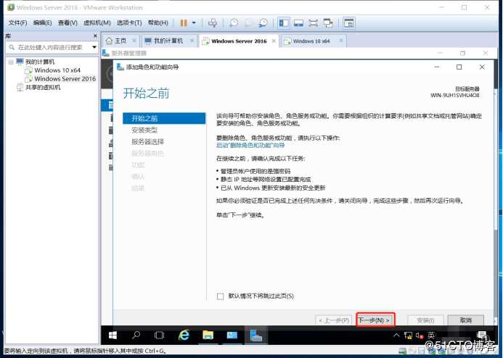
Task: Open File Explorer from the VM taskbar
Action: [x=208, y=336]
